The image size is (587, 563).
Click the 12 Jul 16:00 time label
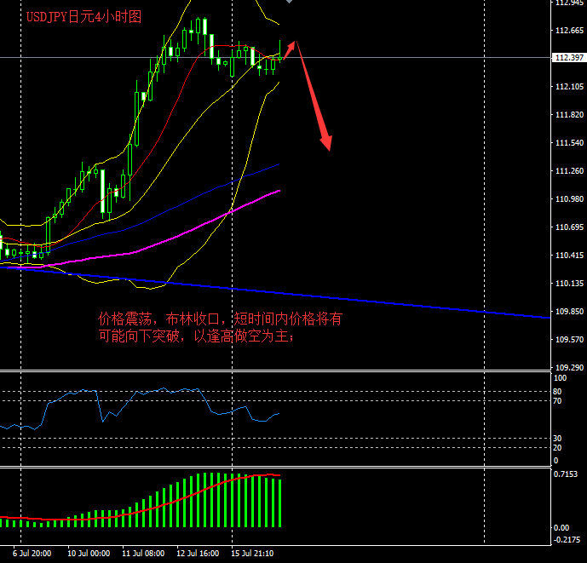[198, 554]
